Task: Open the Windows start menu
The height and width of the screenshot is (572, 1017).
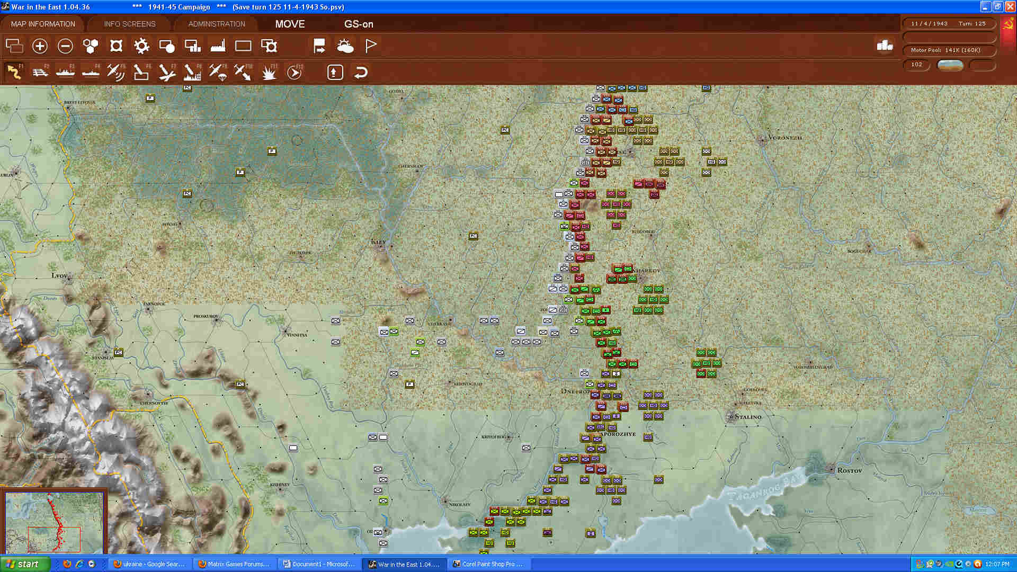Action: tap(24, 564)
